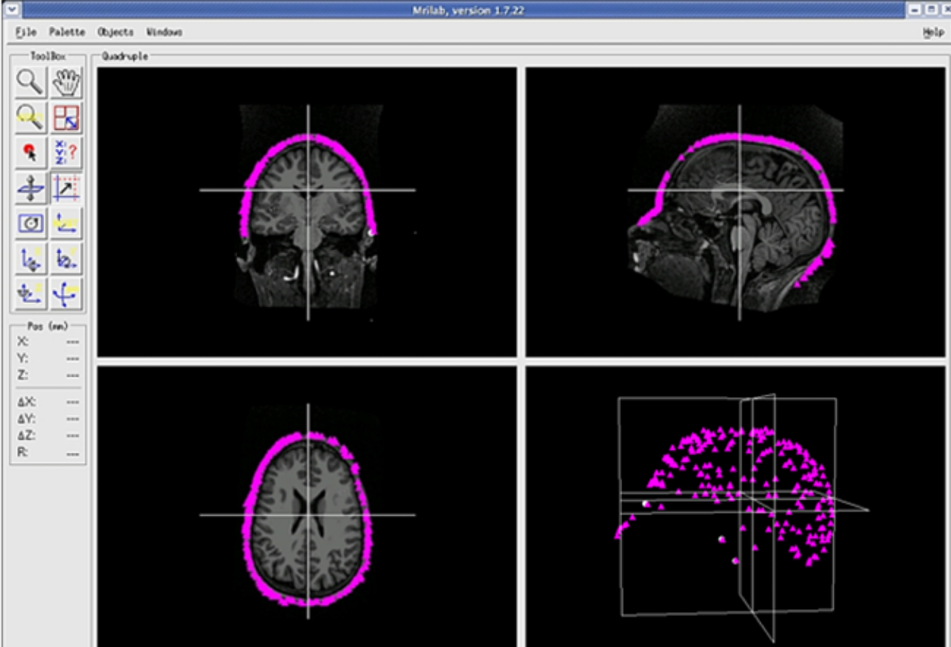
Task: Click the 3D magenta point cloud view
Action: coord(737,507)
